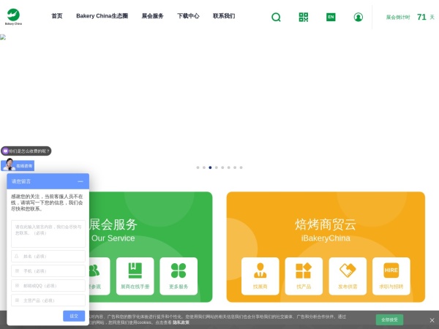Click the Bakery China logo

coord(13,17)
